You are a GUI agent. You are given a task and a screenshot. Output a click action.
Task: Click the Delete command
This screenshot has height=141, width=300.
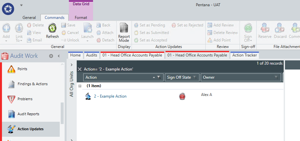[35, 25]
